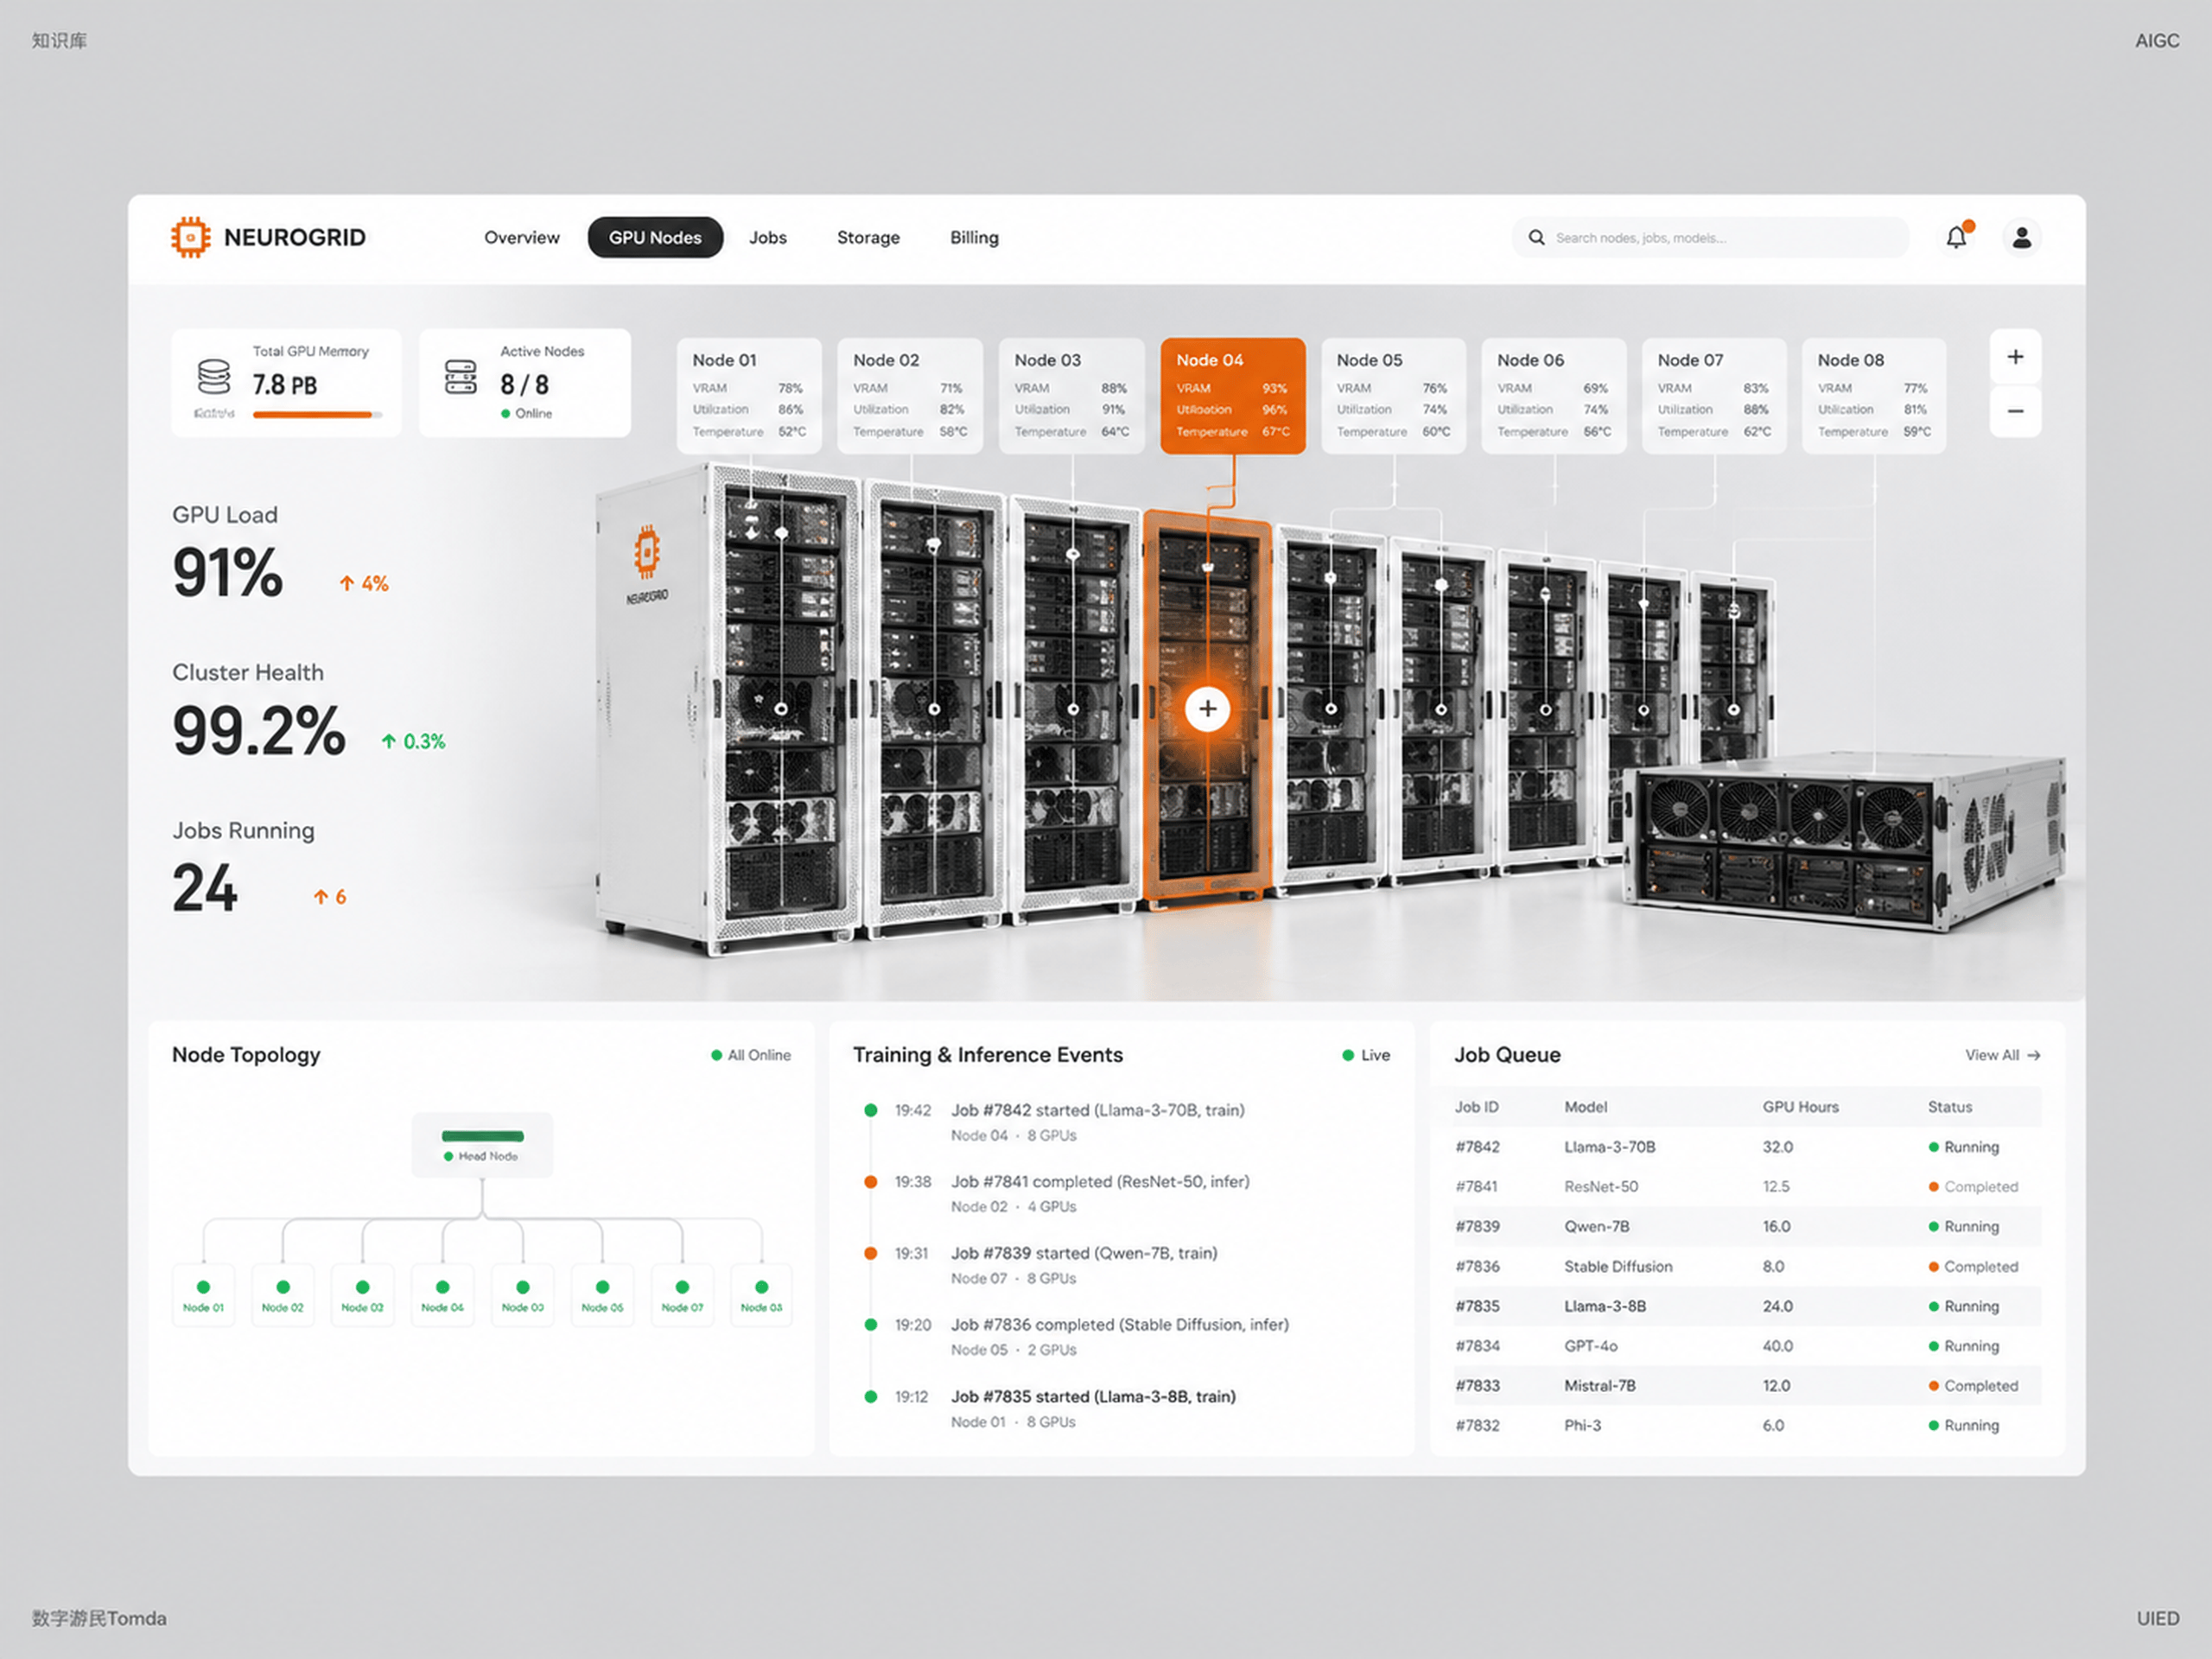The width and height of the screenshot is (2212, 1659).
Task: Click the GPU Hours column header
Action: tap(1800, 1107)
